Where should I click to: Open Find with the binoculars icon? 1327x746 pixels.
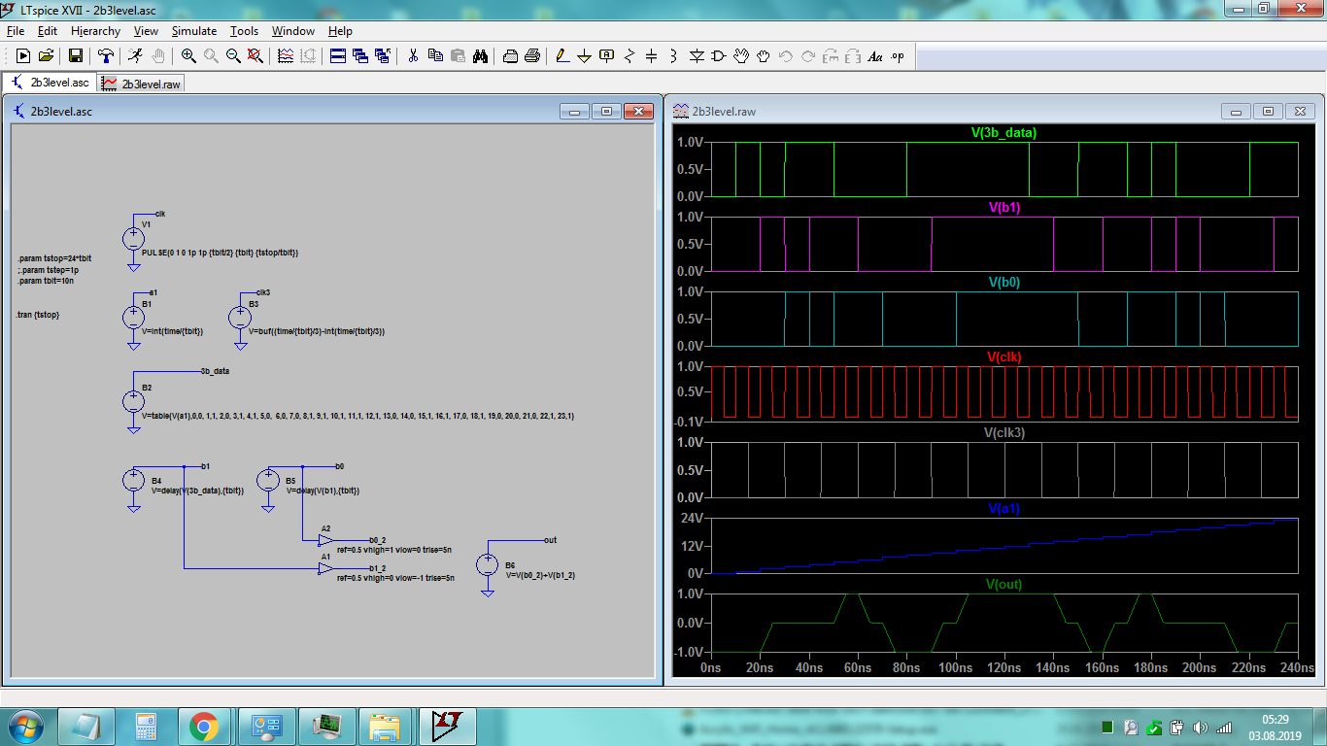coord(480,56)
